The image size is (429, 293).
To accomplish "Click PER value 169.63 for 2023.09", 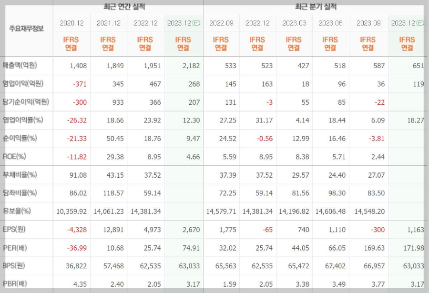I will (x=374, y=248).
